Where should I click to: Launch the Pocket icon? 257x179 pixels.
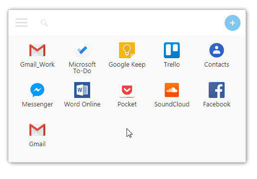(x=127, y=90)
